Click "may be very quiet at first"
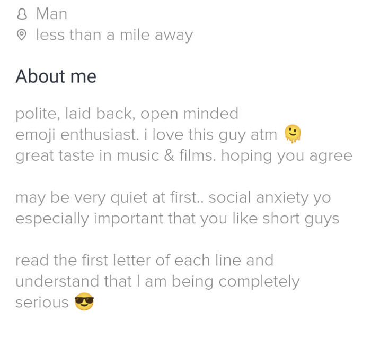 [107, 198]
